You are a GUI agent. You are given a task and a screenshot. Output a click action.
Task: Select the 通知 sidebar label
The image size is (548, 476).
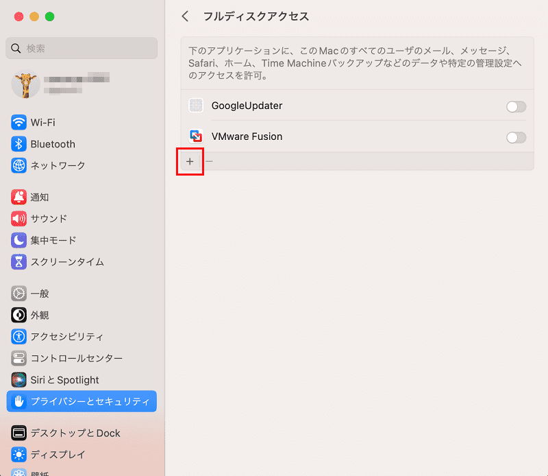pos(40,197)
